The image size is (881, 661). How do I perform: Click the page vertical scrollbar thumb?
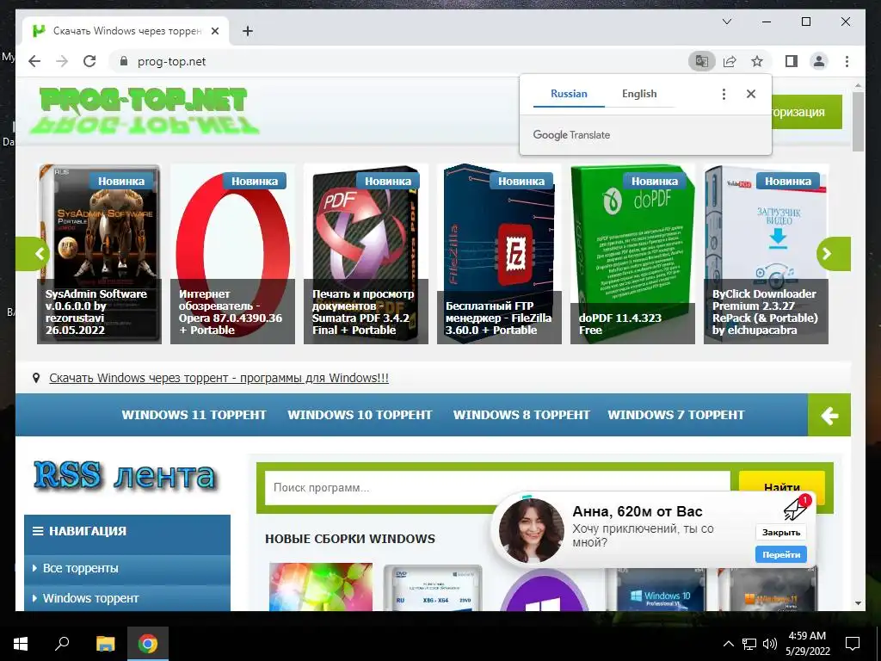coord(858,121)
